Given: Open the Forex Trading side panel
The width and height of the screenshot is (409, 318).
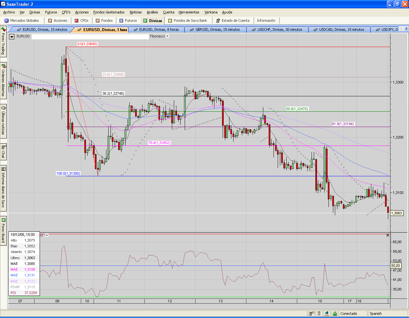Looking at the screenshot, I should click(x=3, y=41).
